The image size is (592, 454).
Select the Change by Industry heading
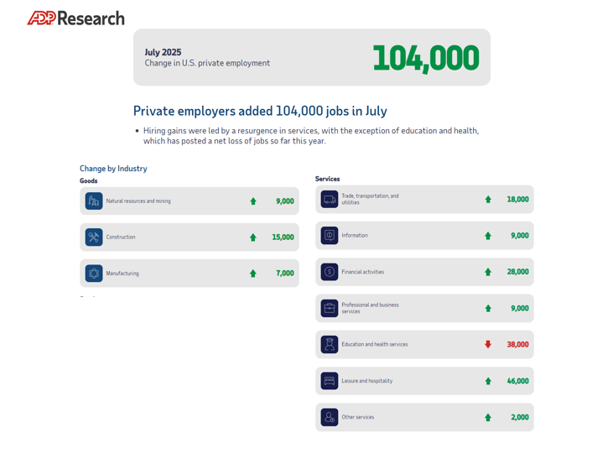113,169
